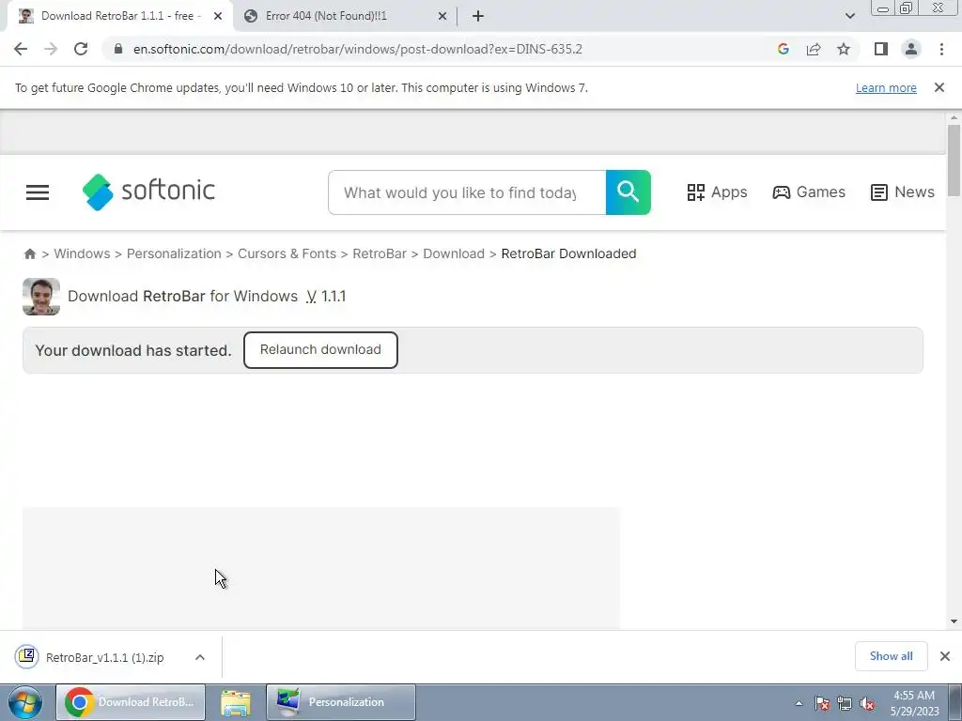Open News section
The image size is (962, 721).
(x=903, y=192)
